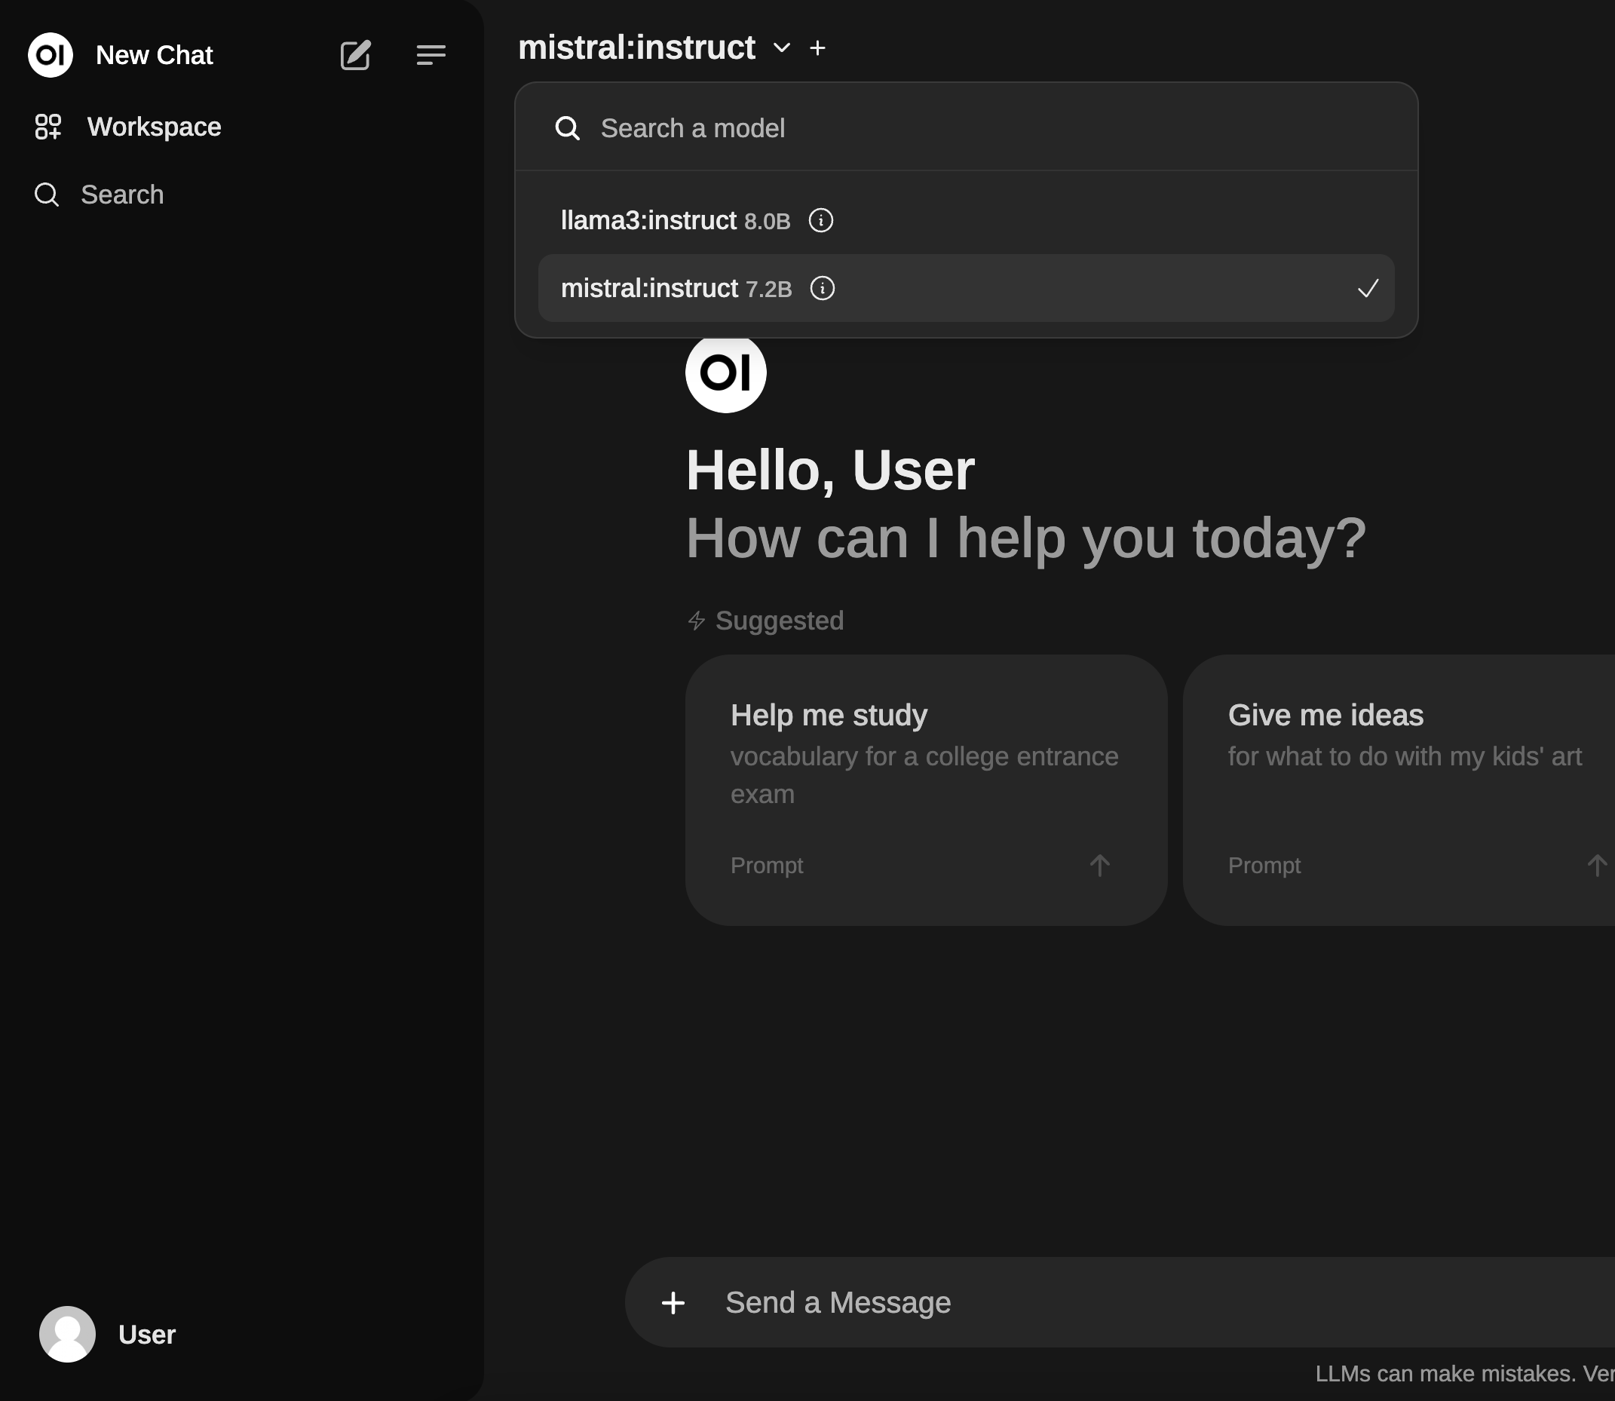Open sidebar Search
Screen dimensions: 1615x1401
point(121,195)
